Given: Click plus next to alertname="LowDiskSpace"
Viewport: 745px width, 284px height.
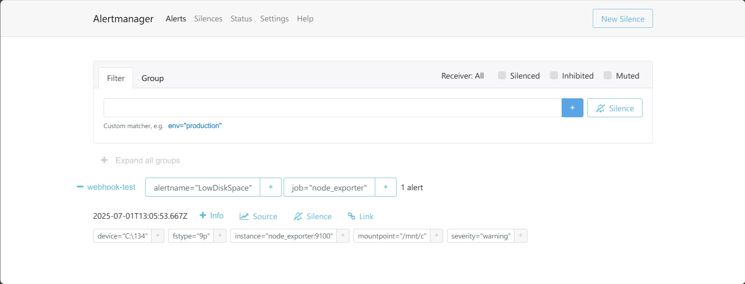Looking at the screenshot, I should tap(271, 187).
